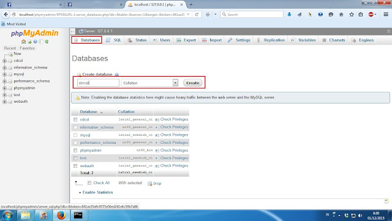392x221 pixels.
Task: Click the blue round play extension icon
Action: pos(320,15)
